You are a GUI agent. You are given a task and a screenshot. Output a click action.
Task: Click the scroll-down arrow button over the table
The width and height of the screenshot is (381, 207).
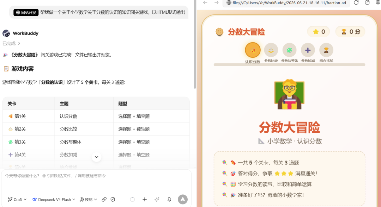click(96, 157)
